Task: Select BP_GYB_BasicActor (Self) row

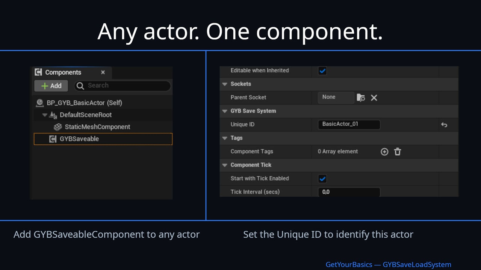Action: (x=103, y=103)
